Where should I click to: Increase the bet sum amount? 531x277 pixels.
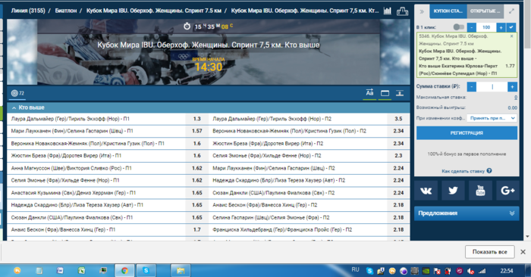point(512,87)
